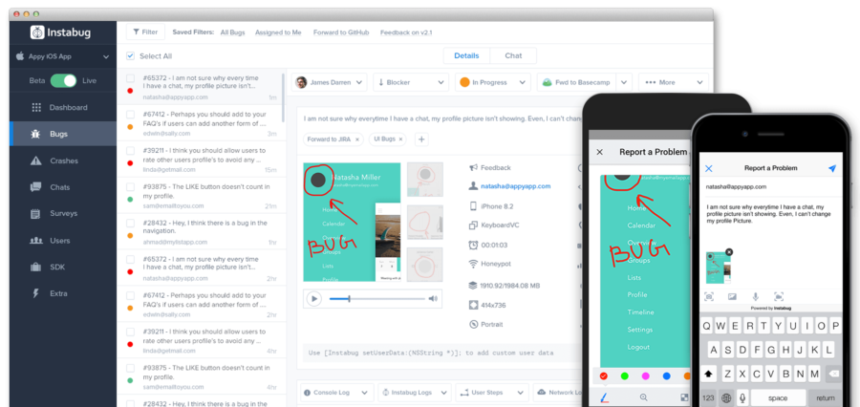This screenshot has width=860, height=407.
Task: Expand the arrow beside Fwd to Basecamp
Action: click(x=624, y=82)
